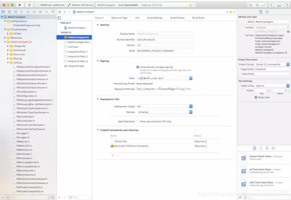
Task: Open the File Template library
Action: 255,148
